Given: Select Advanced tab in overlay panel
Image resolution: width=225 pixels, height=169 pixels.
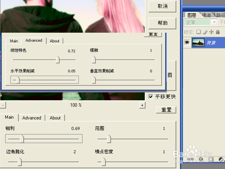Looking at the screenshot, I should click(x=34, y=41).
